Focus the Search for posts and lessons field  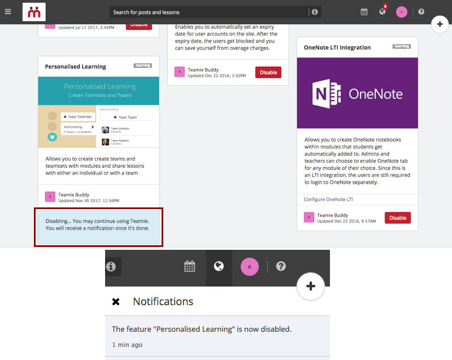coord(208,12)
